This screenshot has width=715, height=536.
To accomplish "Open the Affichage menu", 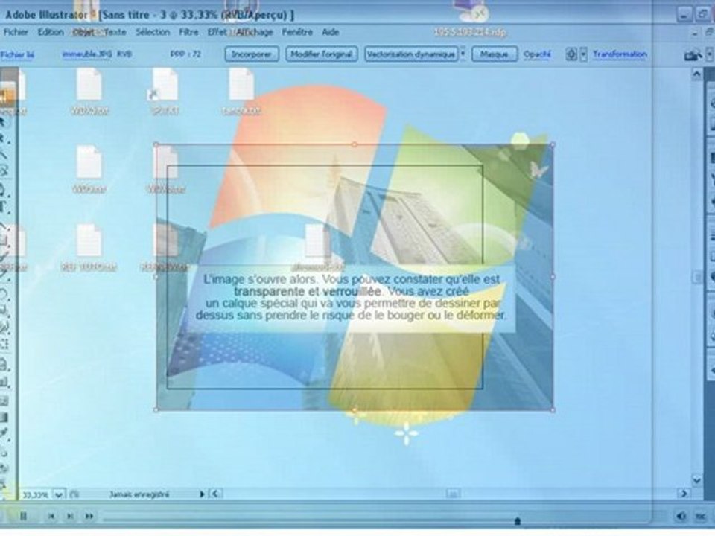I will coord(255,32).
